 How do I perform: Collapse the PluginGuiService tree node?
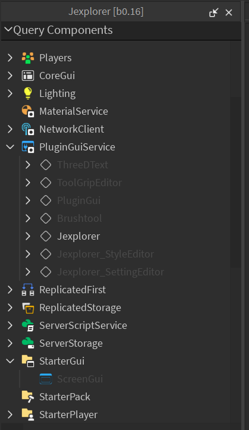[x=10, y=147]
